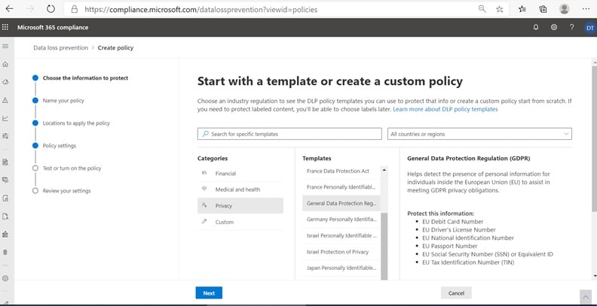This screenshot has height=306, width=597.
Task: Go to Name your policy step
Action: click(x=63, y=101)
